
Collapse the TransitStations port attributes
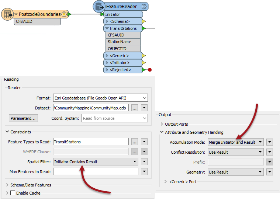pyautogui.click(x=107, y=28)
